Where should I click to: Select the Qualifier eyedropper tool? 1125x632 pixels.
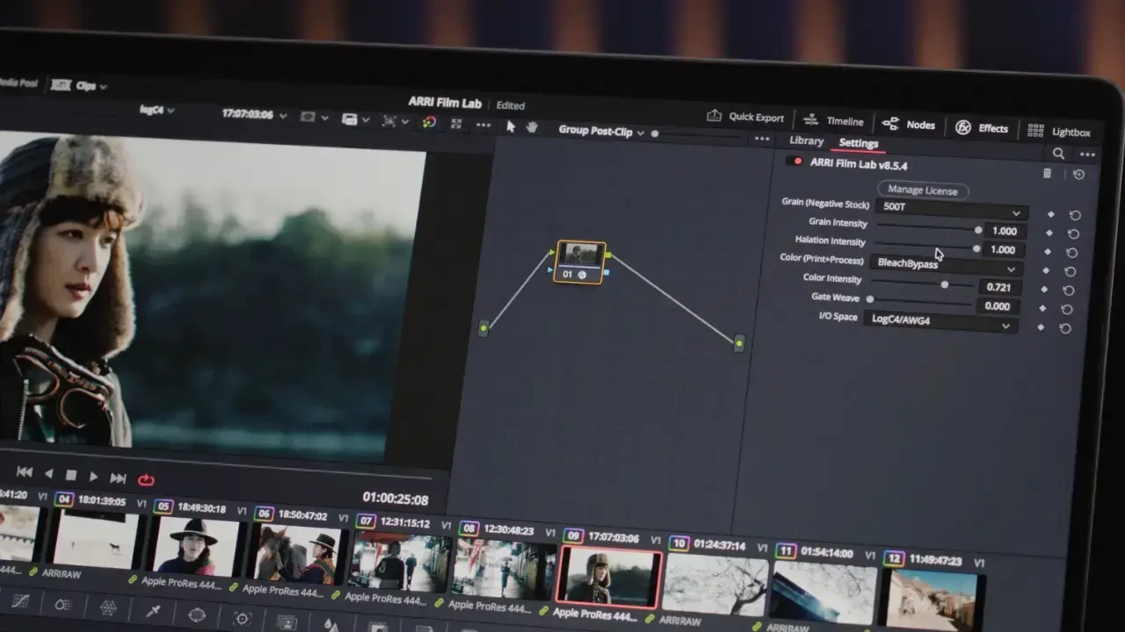click(x=153, y=611)
